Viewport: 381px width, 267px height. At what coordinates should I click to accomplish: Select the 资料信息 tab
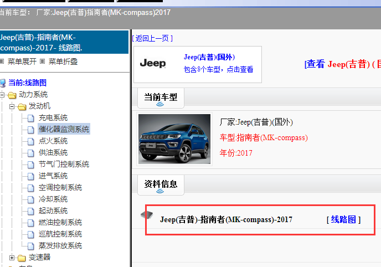click(x=161, y=185)
